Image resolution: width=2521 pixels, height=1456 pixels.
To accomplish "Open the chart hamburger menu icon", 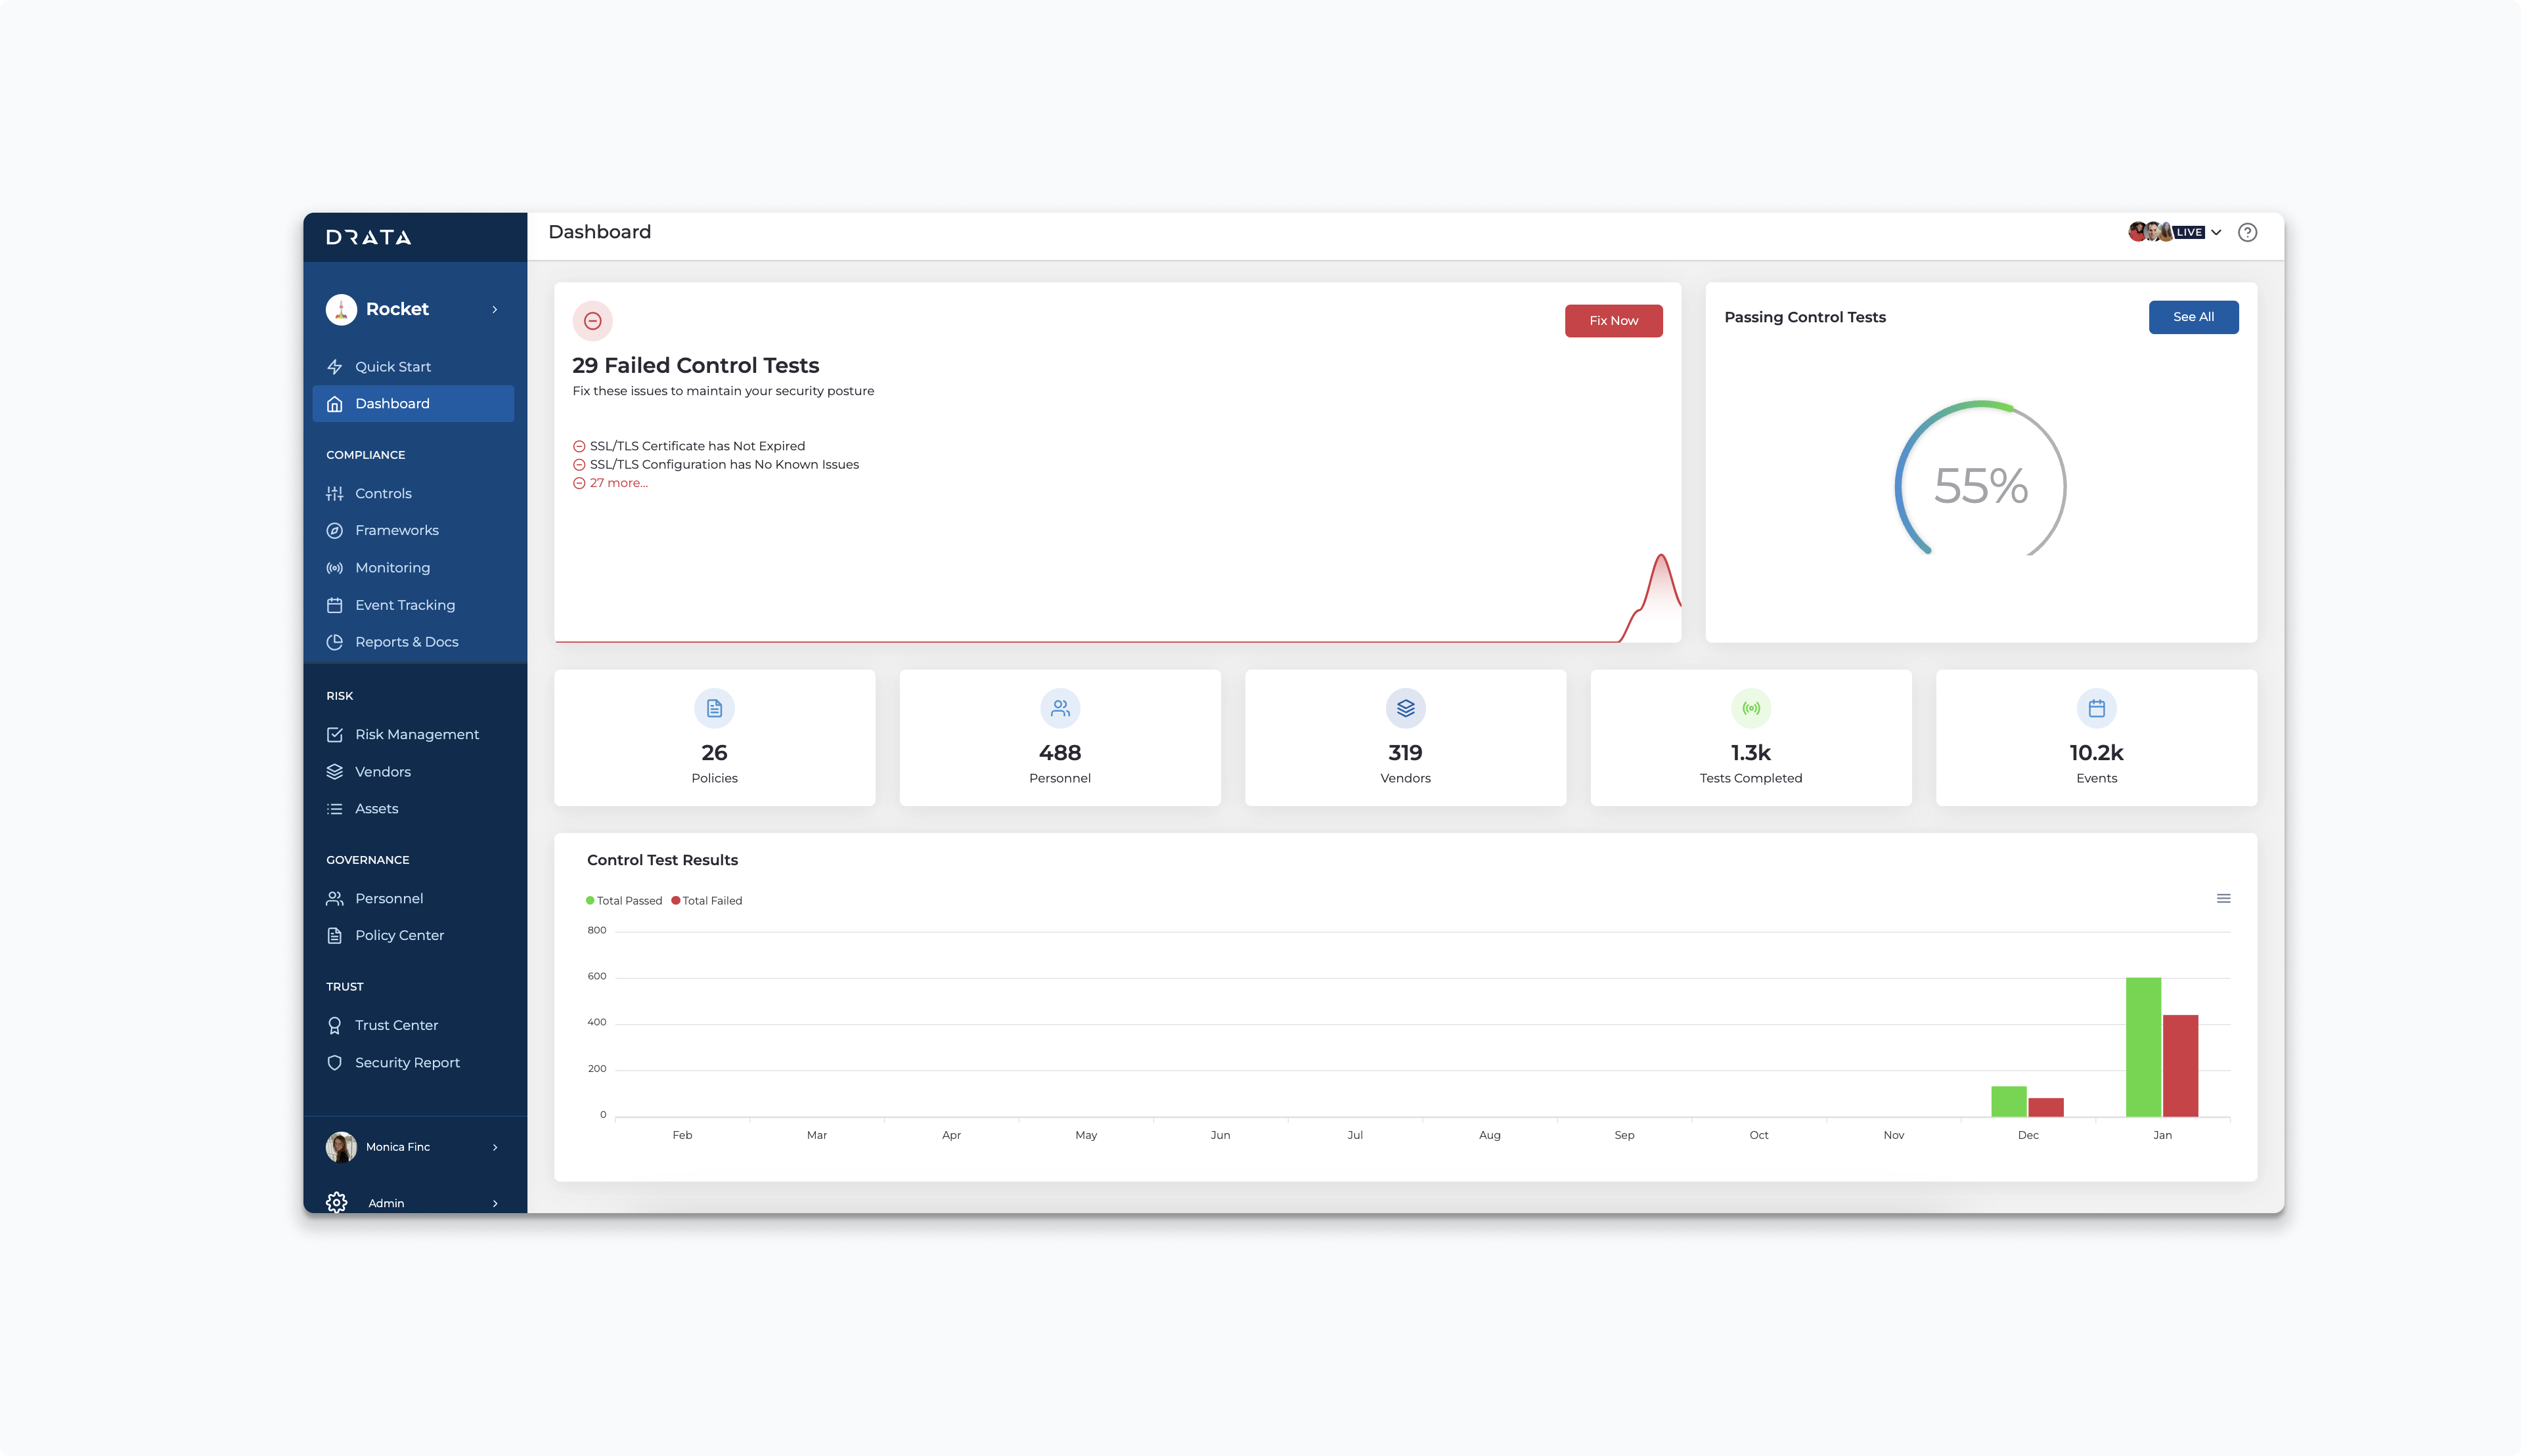I will [x=2223, y=898].
